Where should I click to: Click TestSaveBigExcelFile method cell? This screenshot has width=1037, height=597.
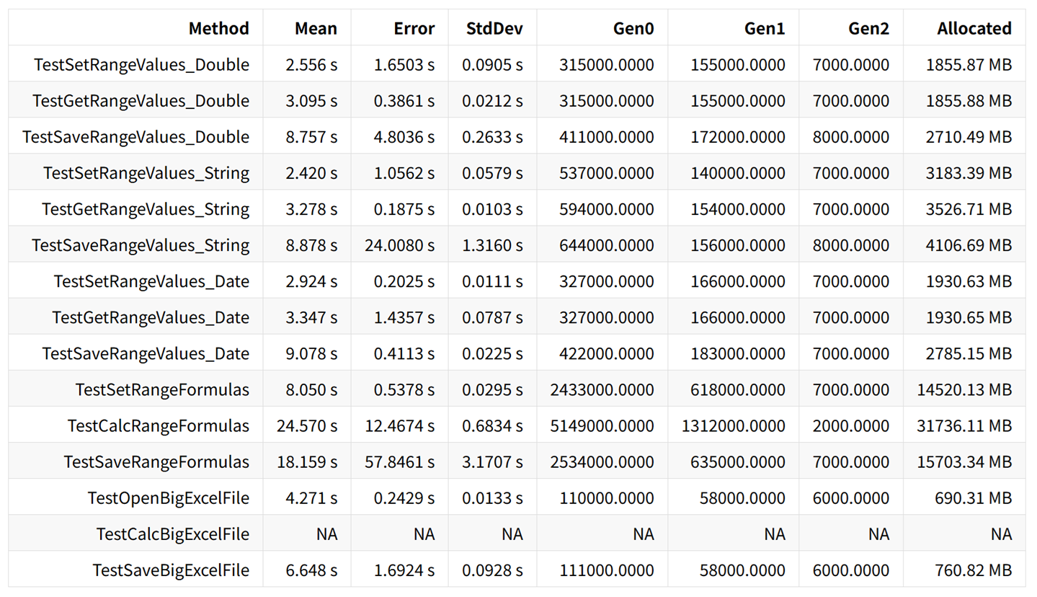tap(171, 570)
